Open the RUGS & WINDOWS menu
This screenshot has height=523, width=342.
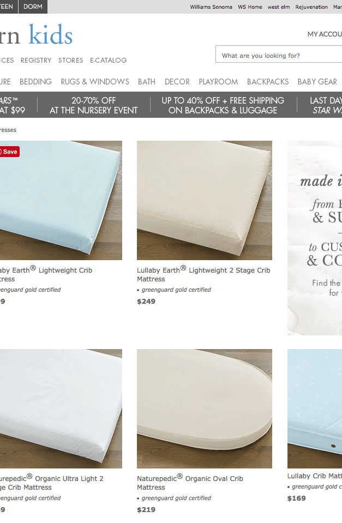click(x=95, y=82)
